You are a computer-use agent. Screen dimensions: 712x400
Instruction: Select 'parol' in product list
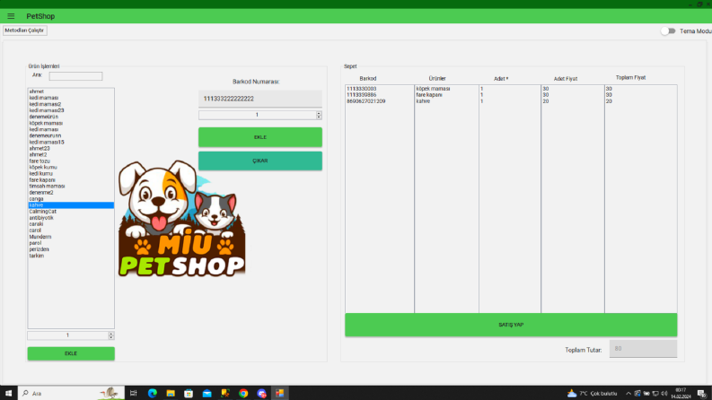point(71,243)
